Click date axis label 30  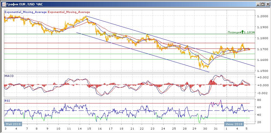pyautogui.click(x=205, y=129)
